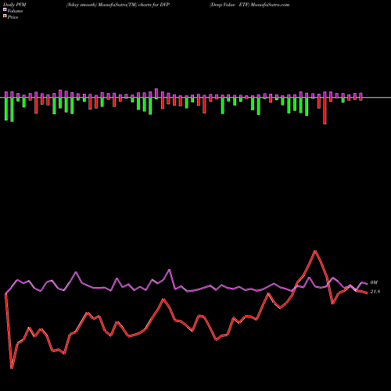Viewport: 391px width, 391px height.
Task: Click the Price legend color swatch
Action: (x=5, y=16)
